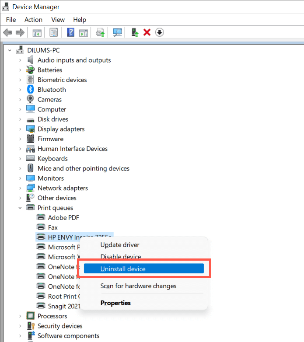Click the Audio speaker icon
Screen dimensions: 304x342
pyautogui.click(x=30, y=60)
